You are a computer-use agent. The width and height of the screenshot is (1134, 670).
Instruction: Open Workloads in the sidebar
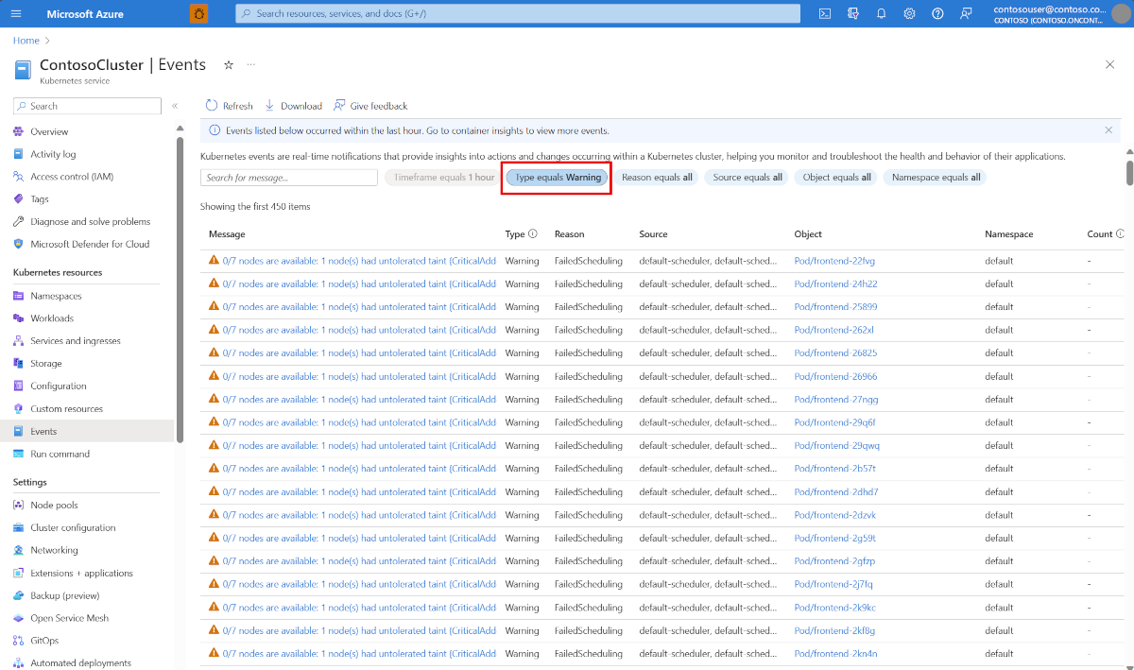51,318
